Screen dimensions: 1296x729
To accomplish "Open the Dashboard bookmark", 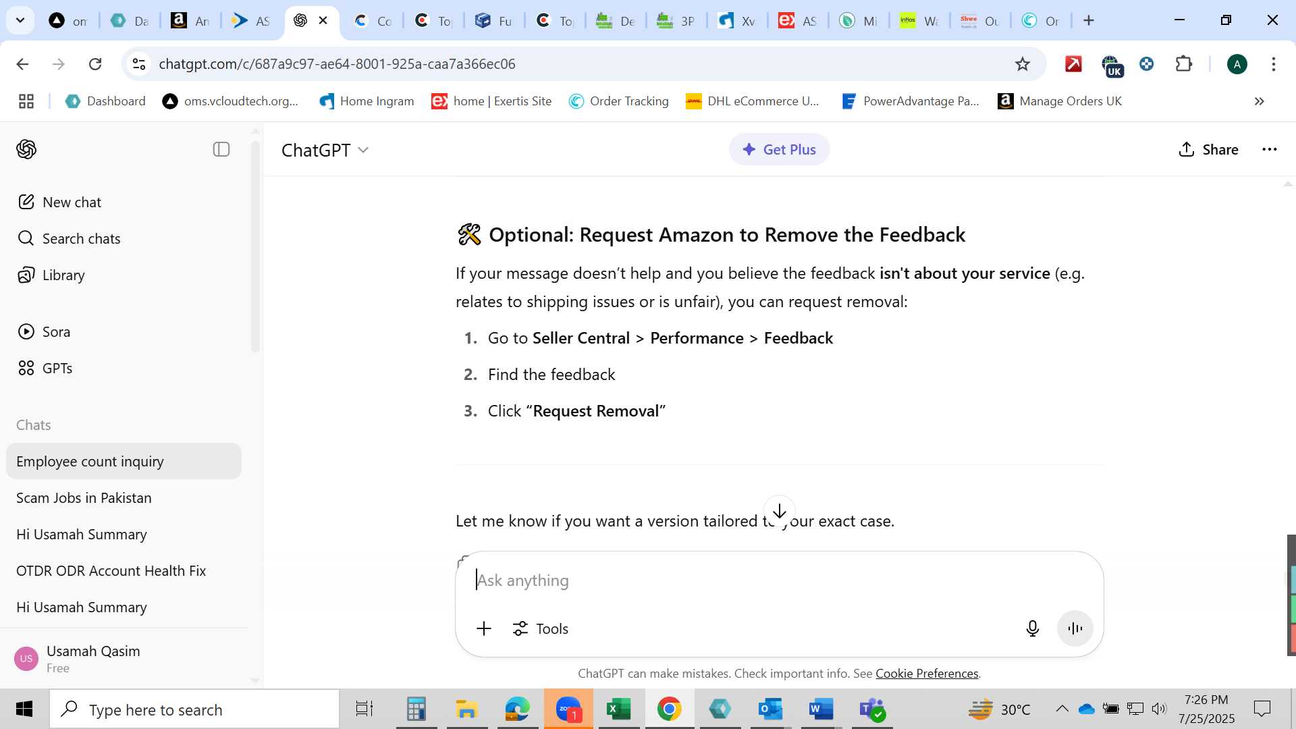I will 105,101.
